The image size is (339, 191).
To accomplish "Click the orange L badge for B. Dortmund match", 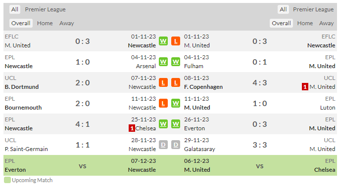I will coord(163,82).
